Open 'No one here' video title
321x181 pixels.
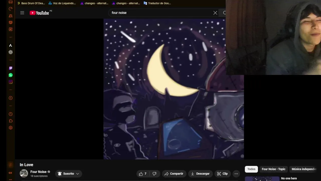coord(289,178)
